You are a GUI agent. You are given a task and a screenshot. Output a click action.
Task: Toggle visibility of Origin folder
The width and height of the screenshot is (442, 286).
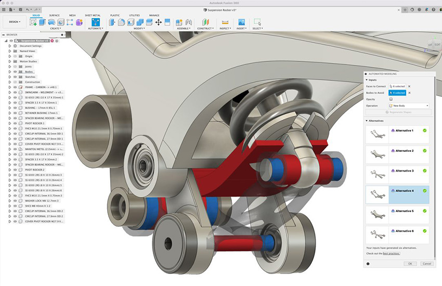coord(15,56)
